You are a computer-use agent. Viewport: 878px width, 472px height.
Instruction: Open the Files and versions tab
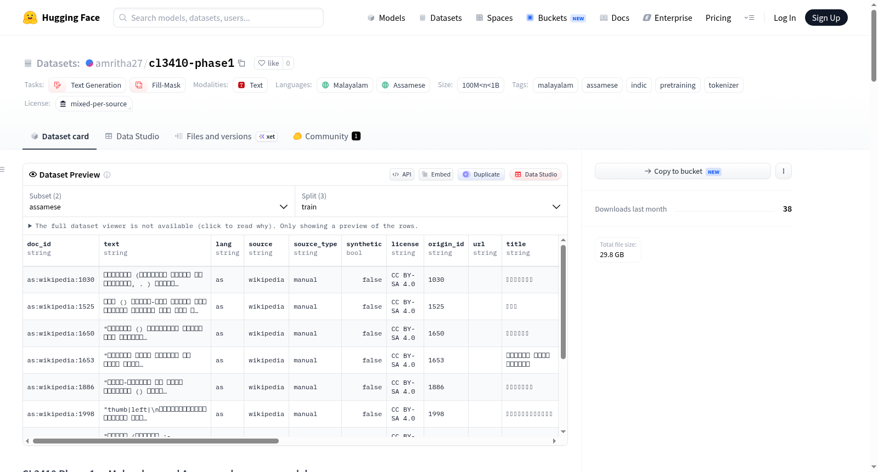pos(226,137)
